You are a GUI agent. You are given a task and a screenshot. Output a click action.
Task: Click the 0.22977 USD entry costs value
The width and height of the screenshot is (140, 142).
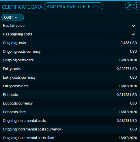tap(127, 69)
